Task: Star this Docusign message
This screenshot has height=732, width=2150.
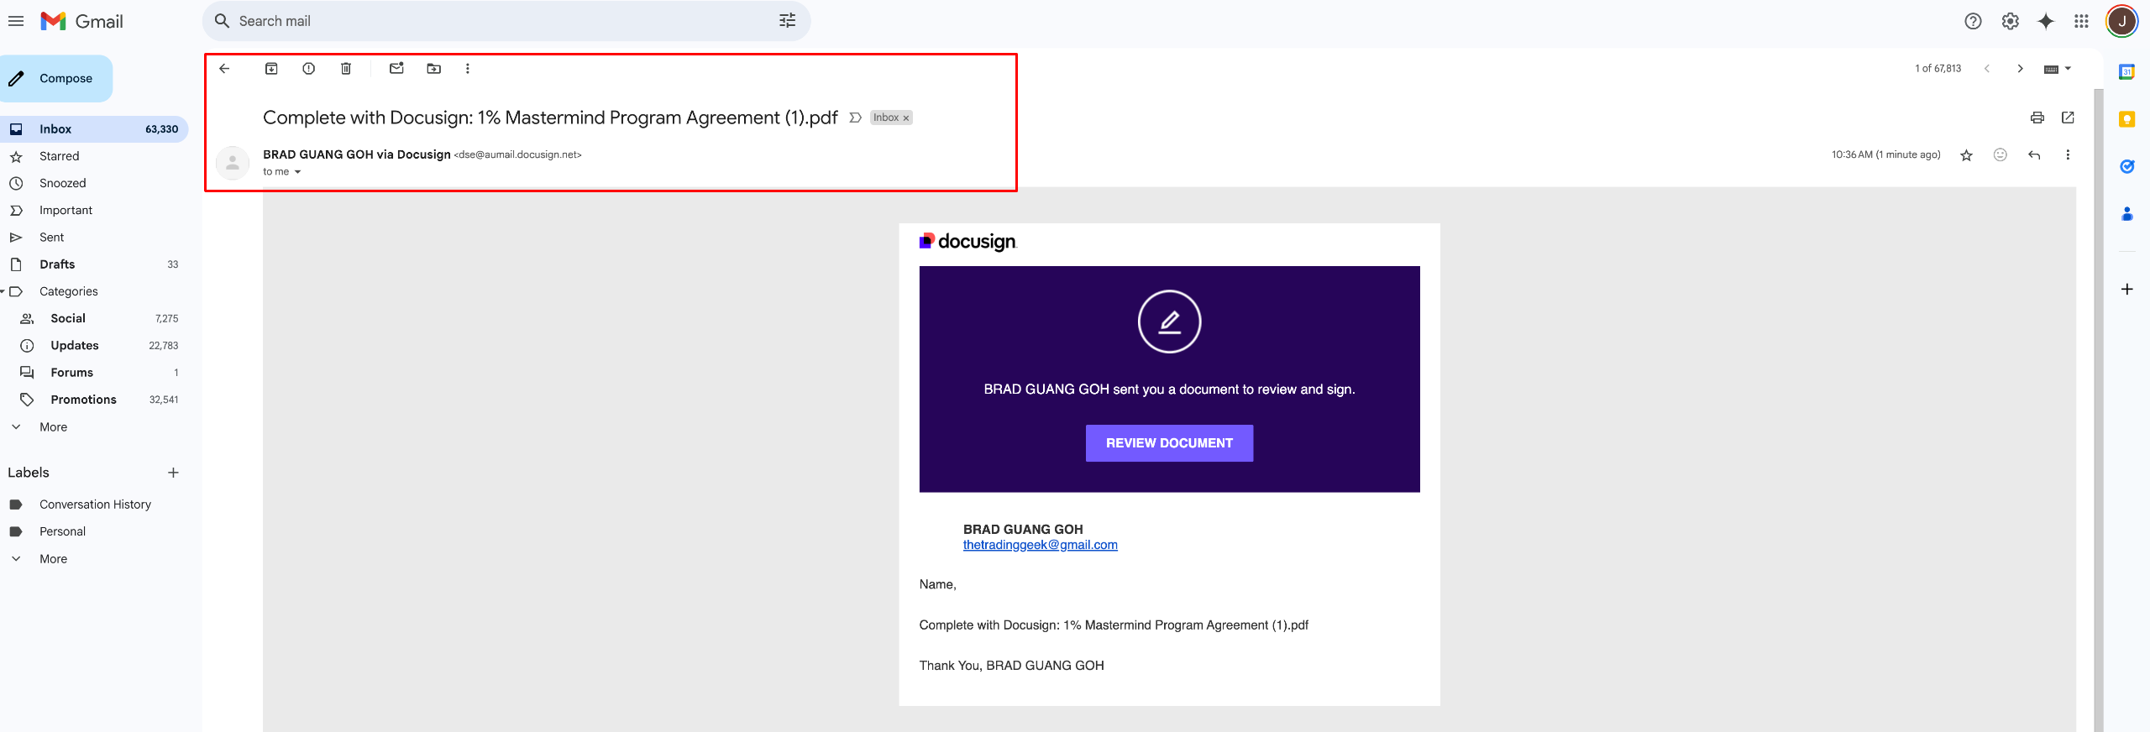Action: [x=1966, y=154]
